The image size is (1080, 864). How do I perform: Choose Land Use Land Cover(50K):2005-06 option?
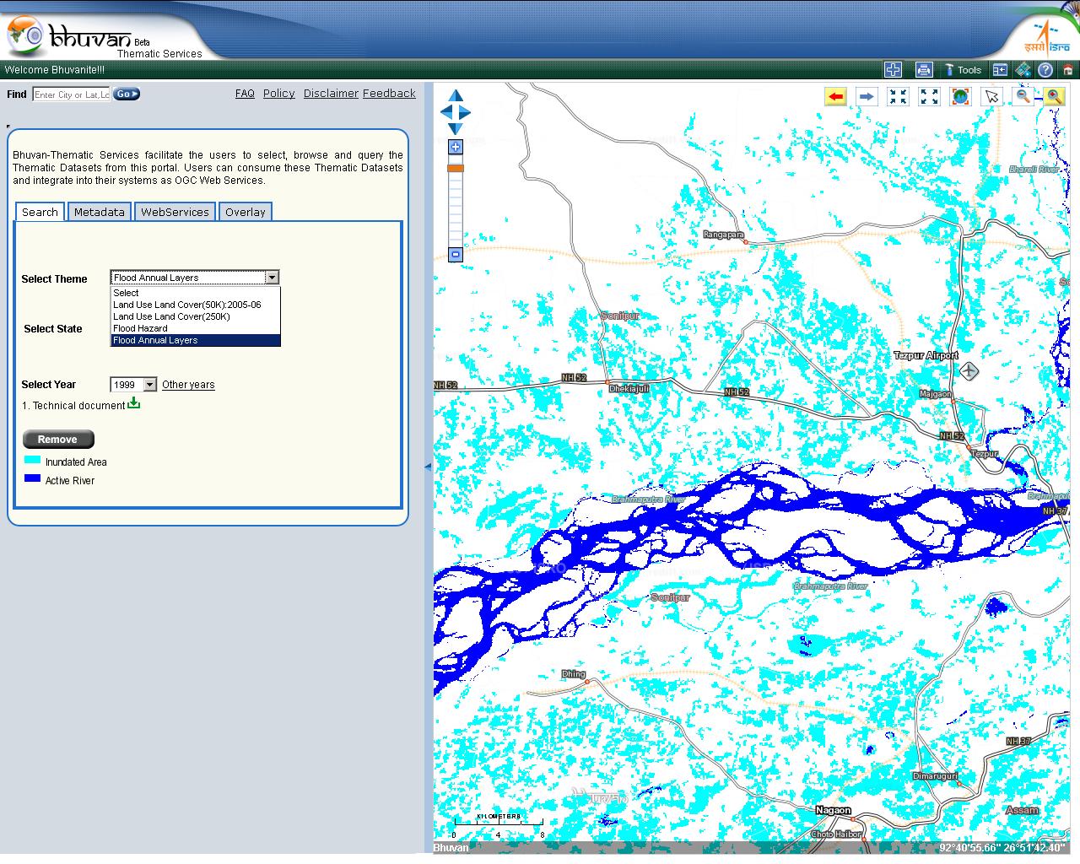pos(195,305)
